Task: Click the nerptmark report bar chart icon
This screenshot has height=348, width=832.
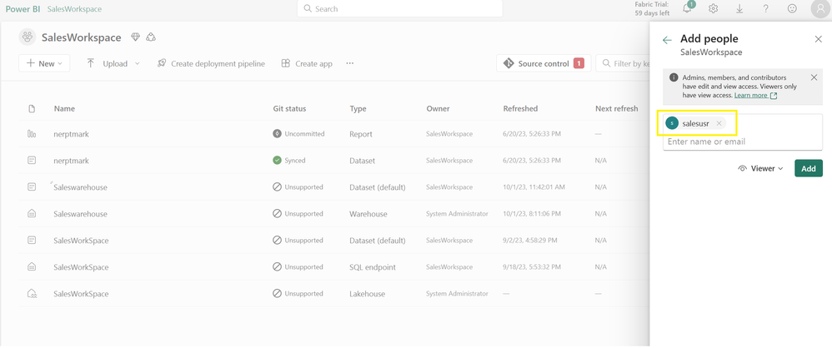Action: [x=32, y=134]
